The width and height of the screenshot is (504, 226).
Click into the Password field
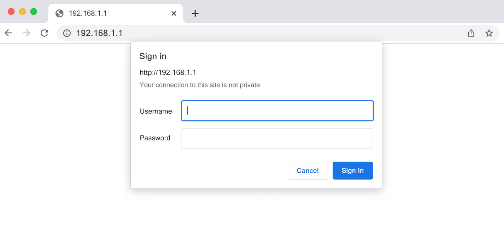pyautogui.click(x=277, y=138)
